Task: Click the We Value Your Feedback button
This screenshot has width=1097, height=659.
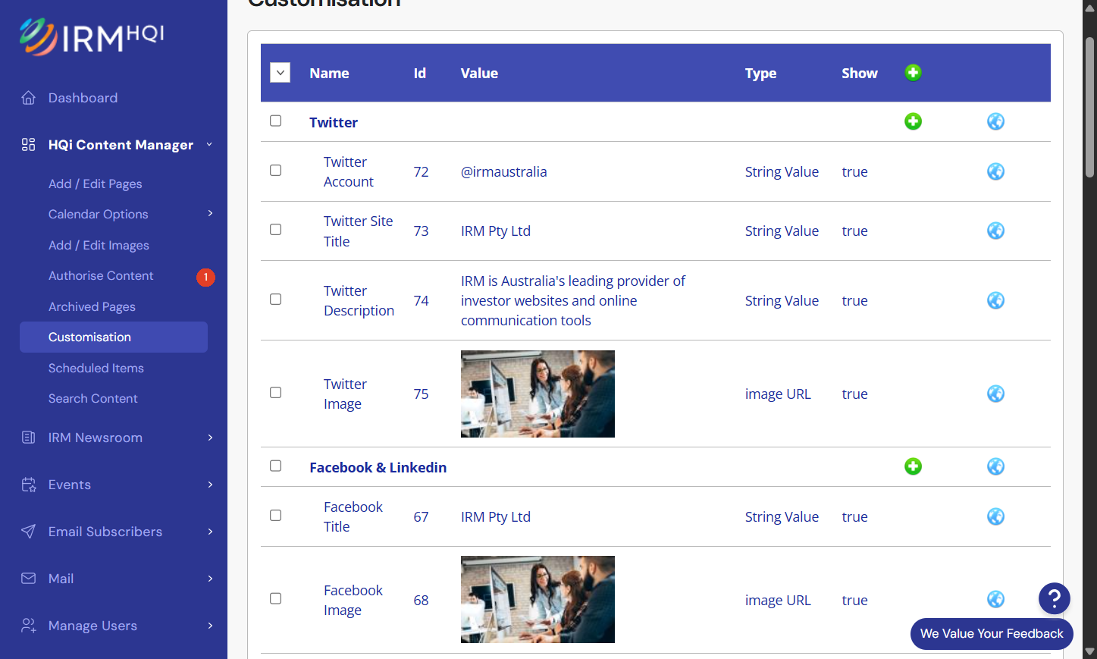Action: coord(992,634)
